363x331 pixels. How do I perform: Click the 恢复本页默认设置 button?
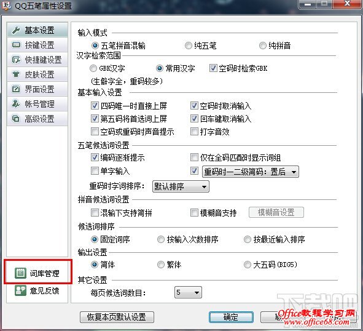point(117,317)
